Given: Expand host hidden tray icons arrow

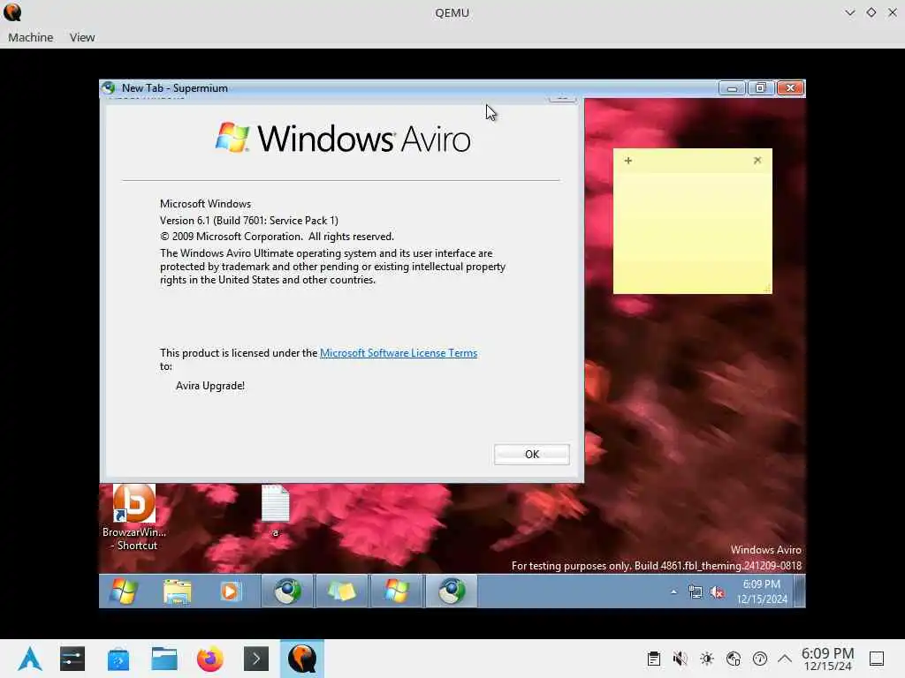Looking at the screenshot, I should pos(785,659).
